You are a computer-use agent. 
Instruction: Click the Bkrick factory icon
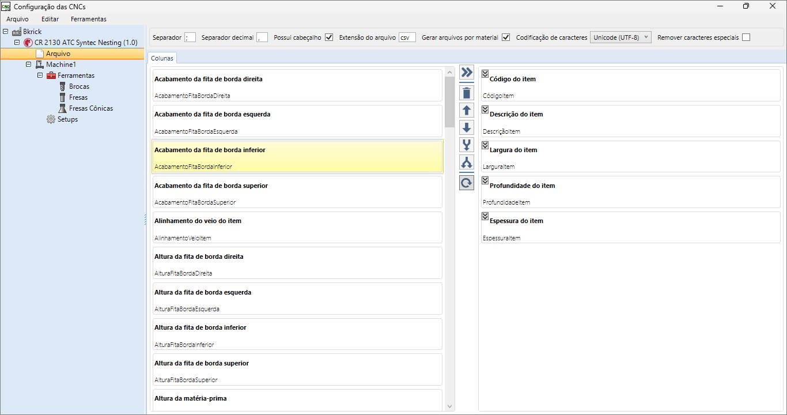(17, 32)
